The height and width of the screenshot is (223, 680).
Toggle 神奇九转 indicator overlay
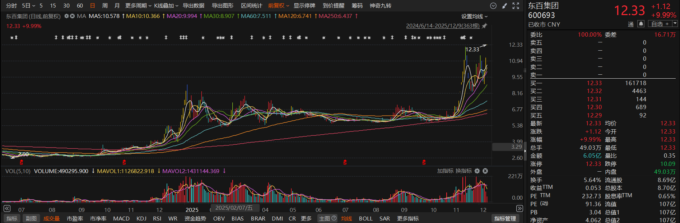pos(380,6)
